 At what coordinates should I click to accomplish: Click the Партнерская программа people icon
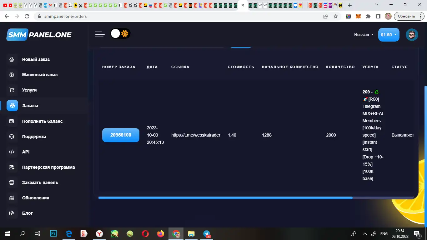(12, 167)
